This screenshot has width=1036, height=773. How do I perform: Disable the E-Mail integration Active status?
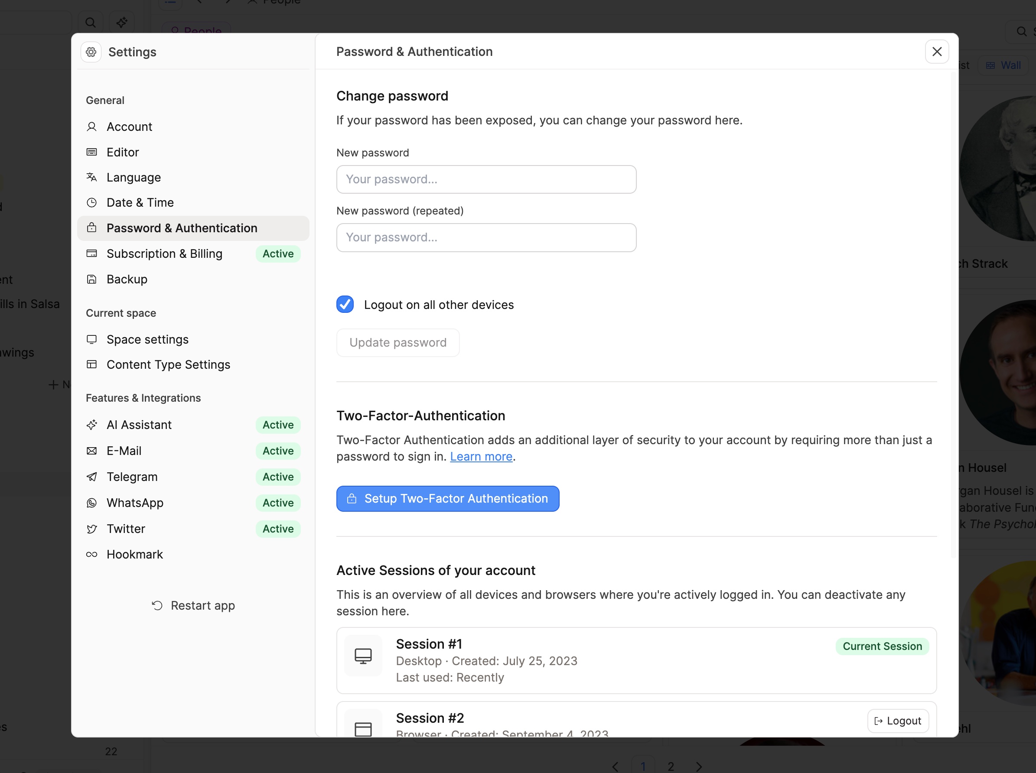click(x=278, y=451)
